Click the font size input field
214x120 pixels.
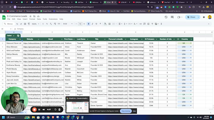[80, 24]
